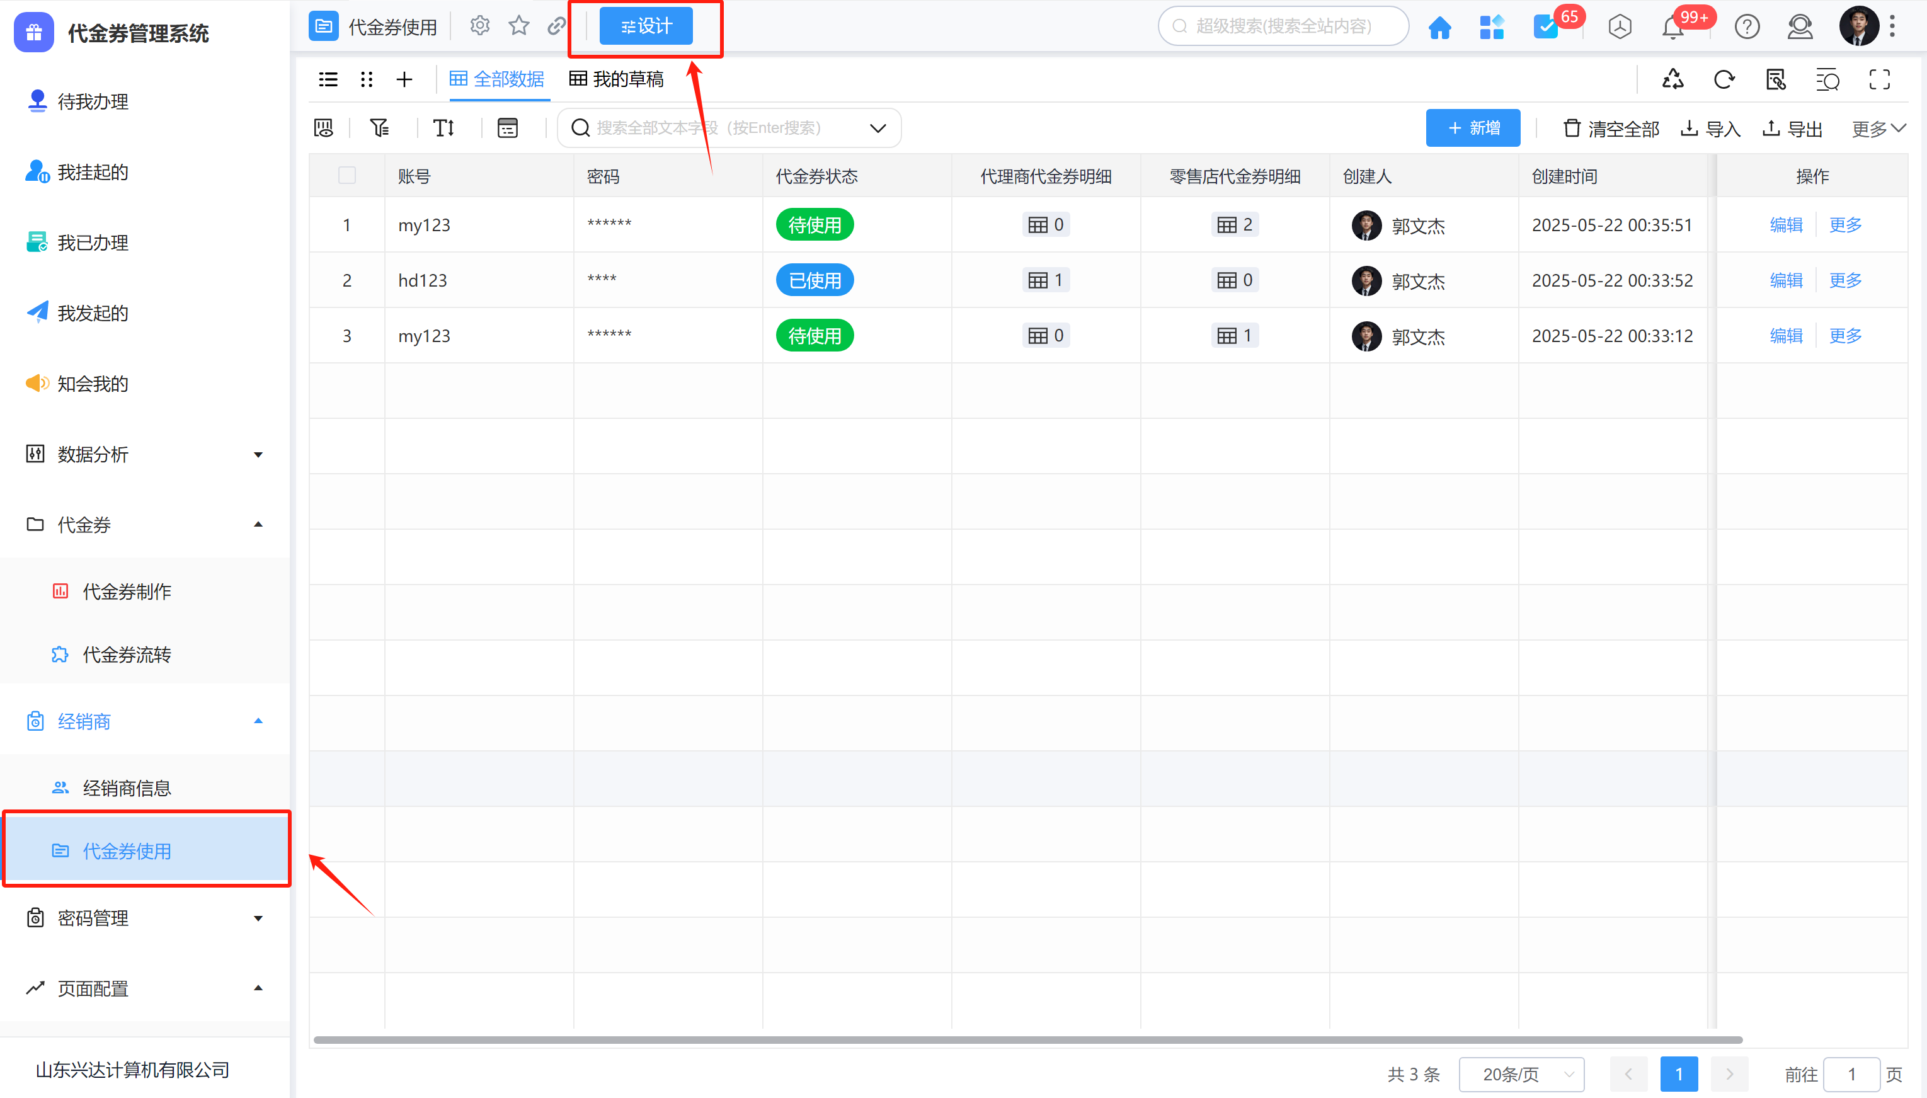Viewport: 1927px width, 1098px height.
Task: Enter fullscreen with the expand icon
Action: pos(1880,79)
